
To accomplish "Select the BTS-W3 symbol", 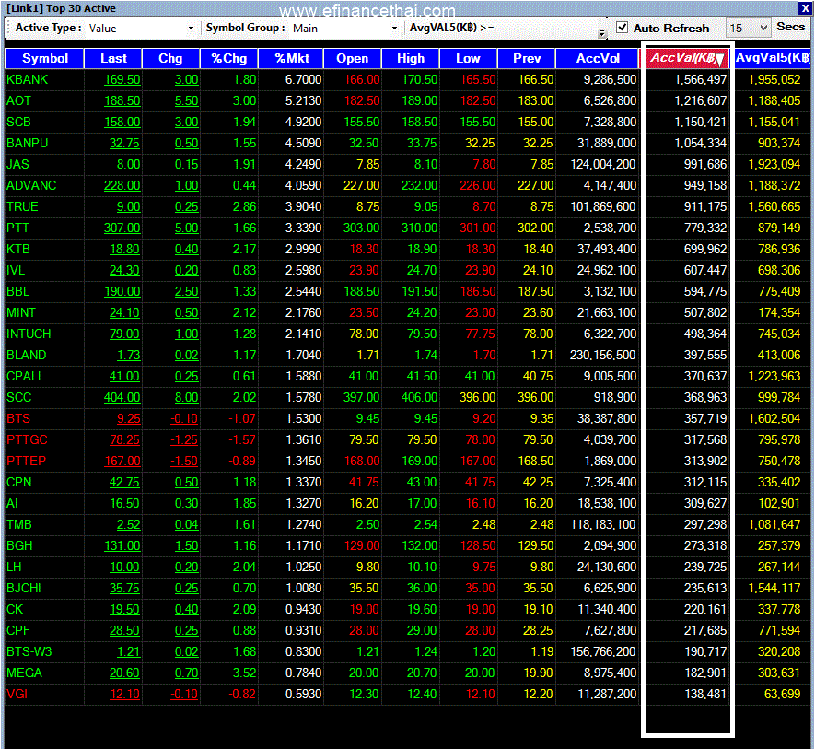I will [x=29, y=651].
